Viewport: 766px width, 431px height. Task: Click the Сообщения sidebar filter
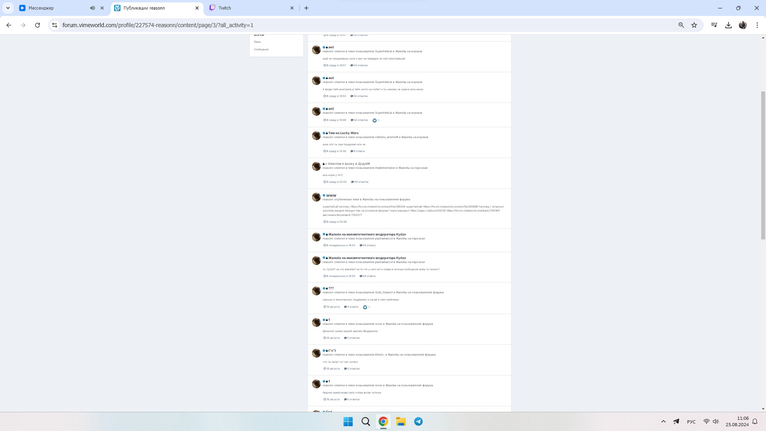[261, 49]
